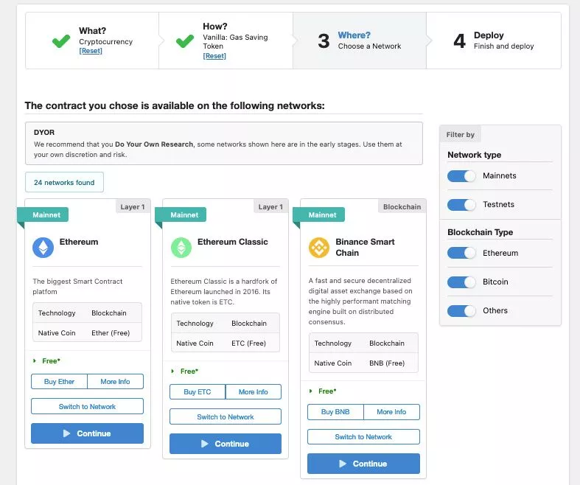This screenshot has height=485, width=580.
Task: Continue with the Binance Smart Chain network
Action: pos(363,464)
